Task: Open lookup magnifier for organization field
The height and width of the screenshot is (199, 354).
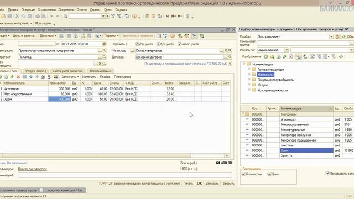Action: tap(104, 50)
